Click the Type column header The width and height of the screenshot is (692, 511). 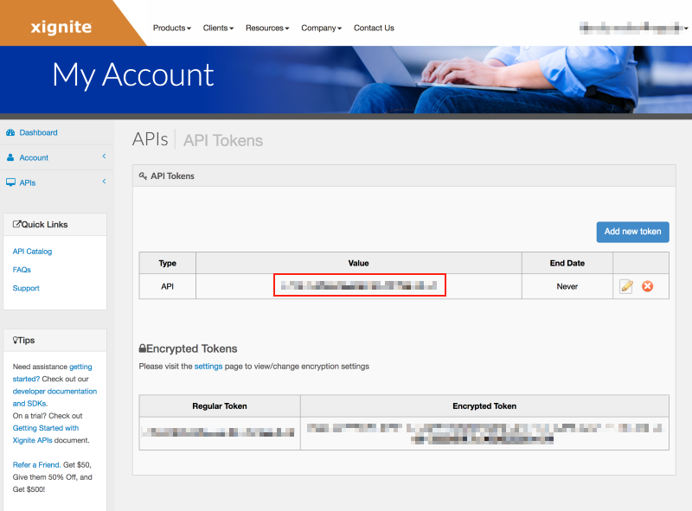click(x=167, y=263)
